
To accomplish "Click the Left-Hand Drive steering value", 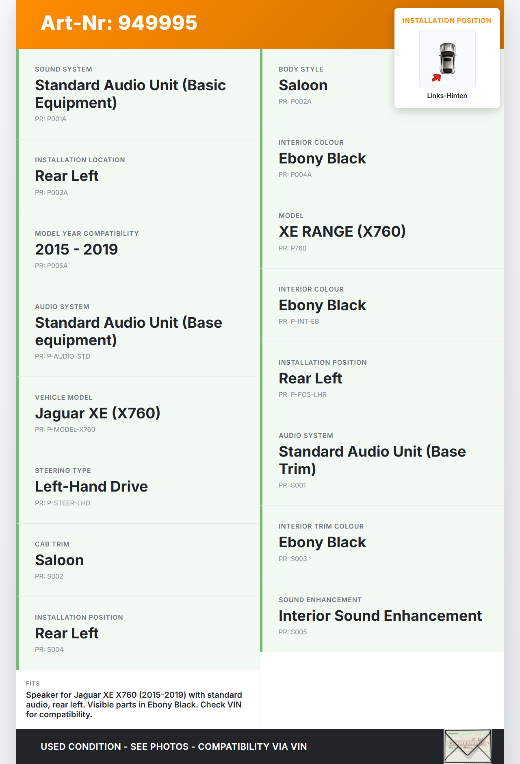I will 91,486.
